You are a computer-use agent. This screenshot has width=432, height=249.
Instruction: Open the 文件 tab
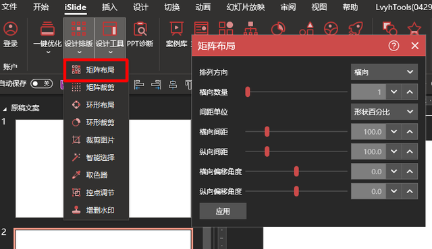9,7
